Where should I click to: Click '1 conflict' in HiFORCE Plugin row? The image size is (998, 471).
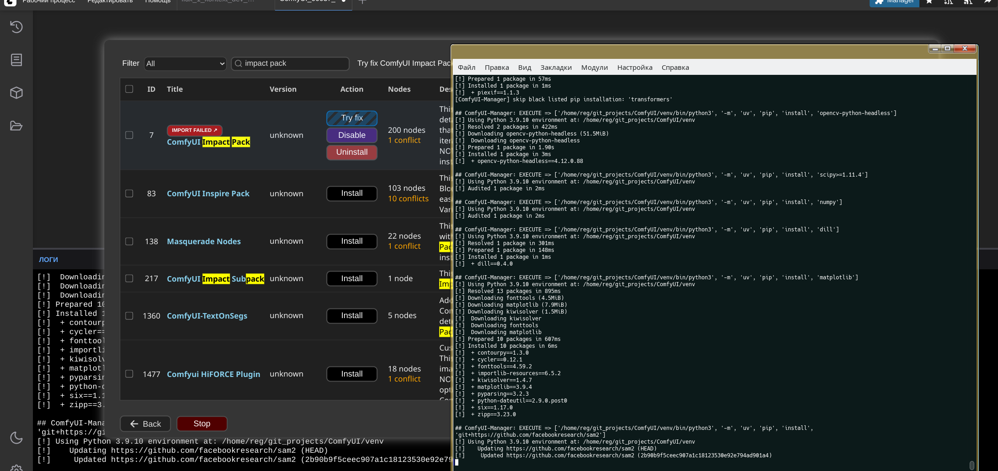404,379
